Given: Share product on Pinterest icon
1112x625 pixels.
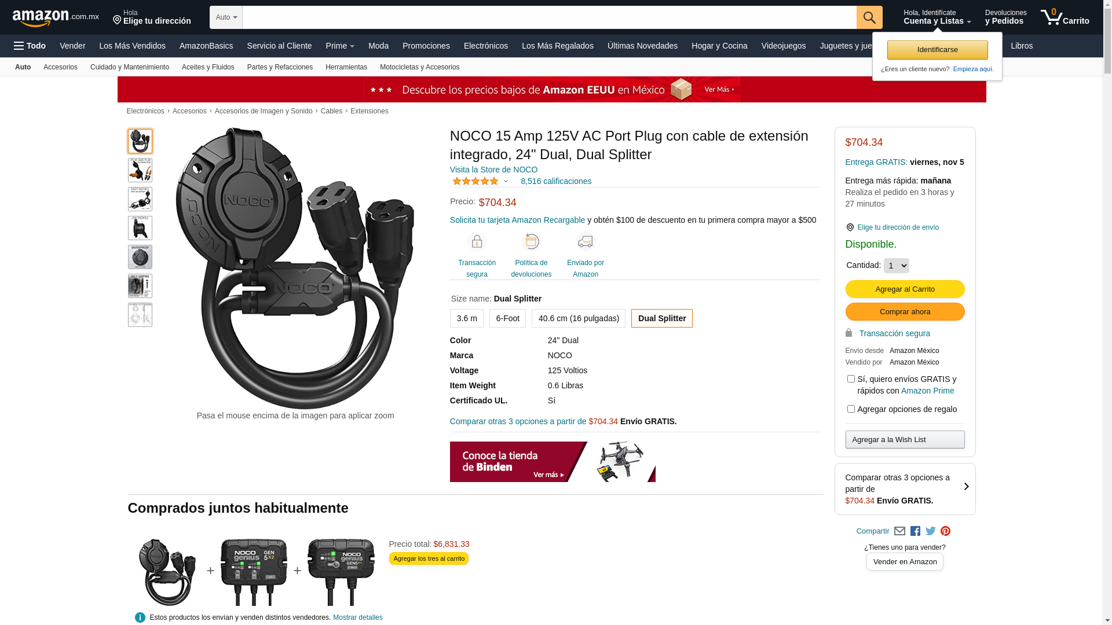Looking at the screenshot, I should 945,531.
